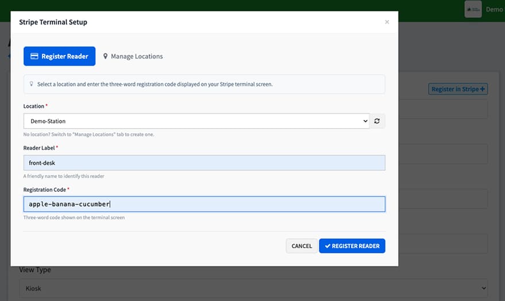Open the View Type Kiosk dropdown
This screenshot has height=301, width=505.
click(253, 288)
